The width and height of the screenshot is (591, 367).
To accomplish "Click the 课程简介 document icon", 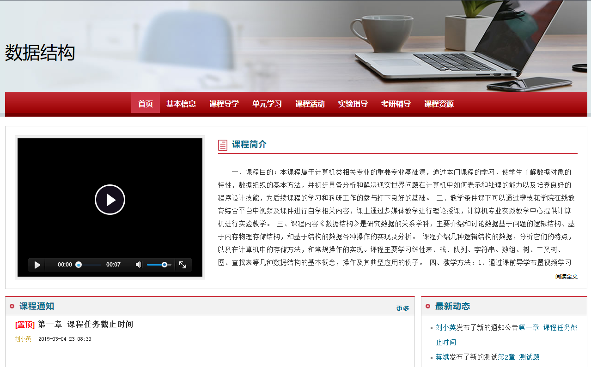I will [x=222, y=145].
